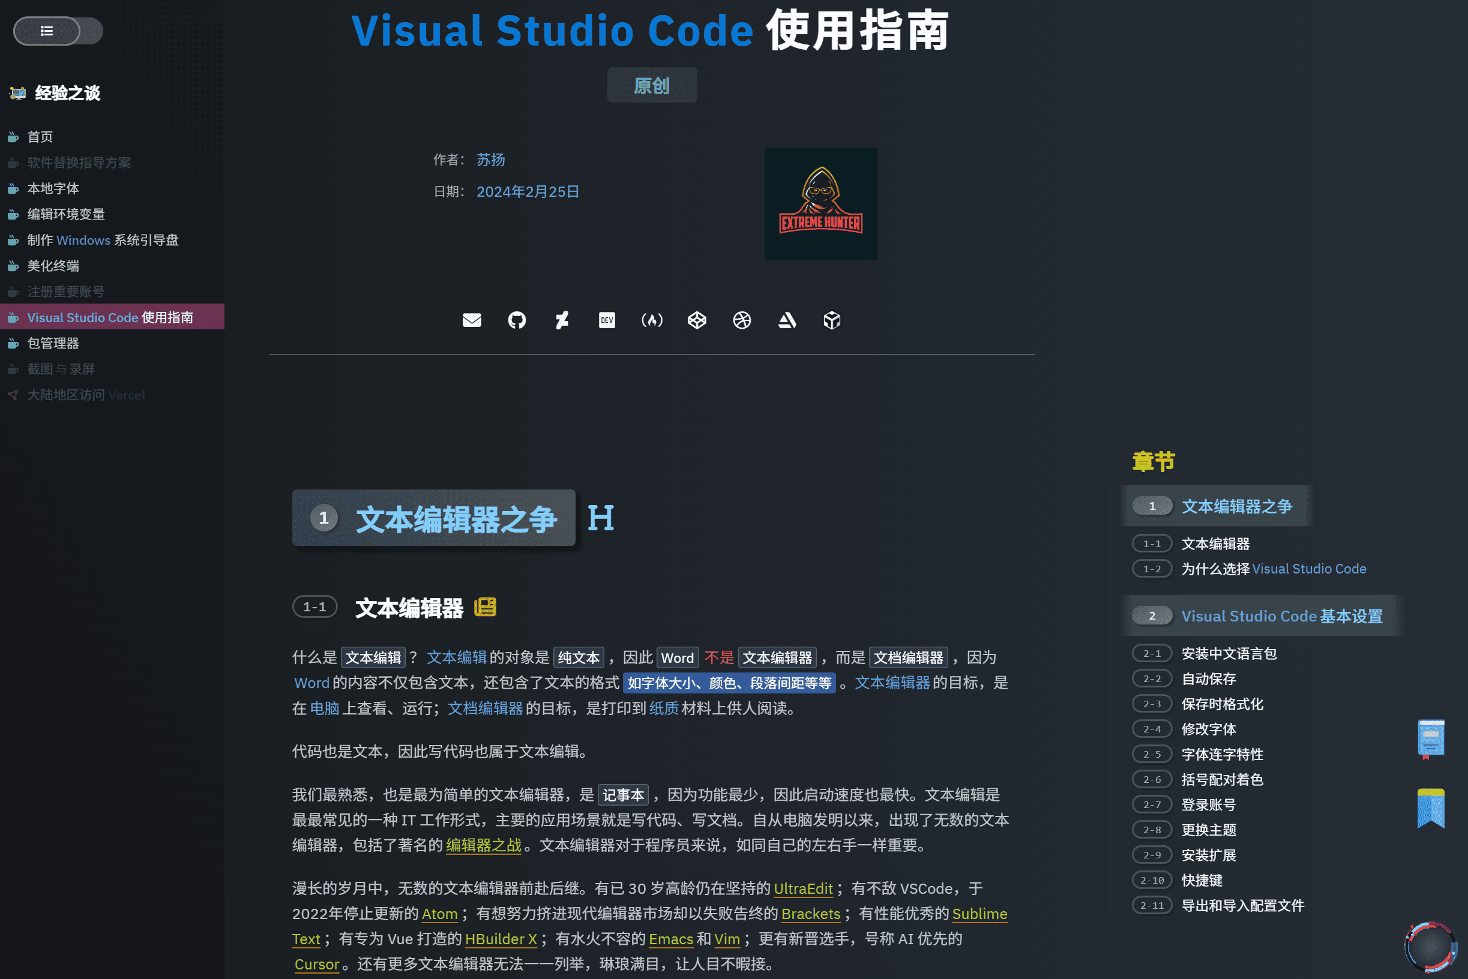Open the DeviantArt icon link
This screenshot has width=1468, height=979.
click(562, 320)
